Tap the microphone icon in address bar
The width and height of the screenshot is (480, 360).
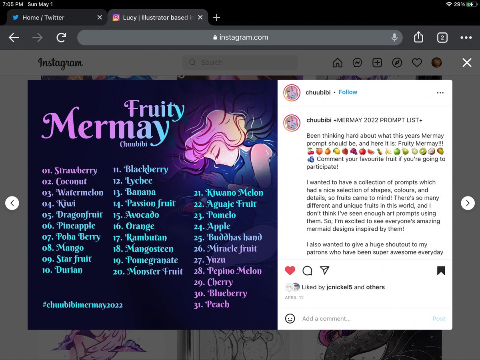click(x=394, y=37)
